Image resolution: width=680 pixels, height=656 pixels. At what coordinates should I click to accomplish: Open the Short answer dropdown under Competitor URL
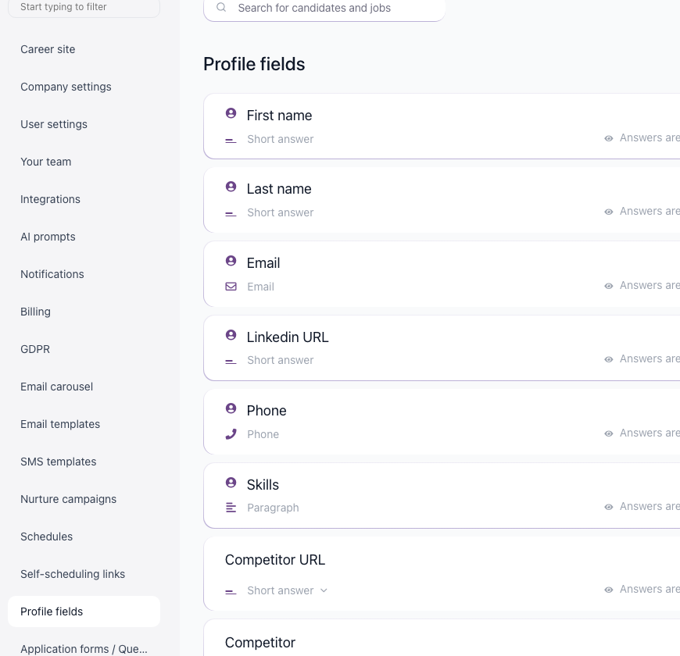point(287,590)
